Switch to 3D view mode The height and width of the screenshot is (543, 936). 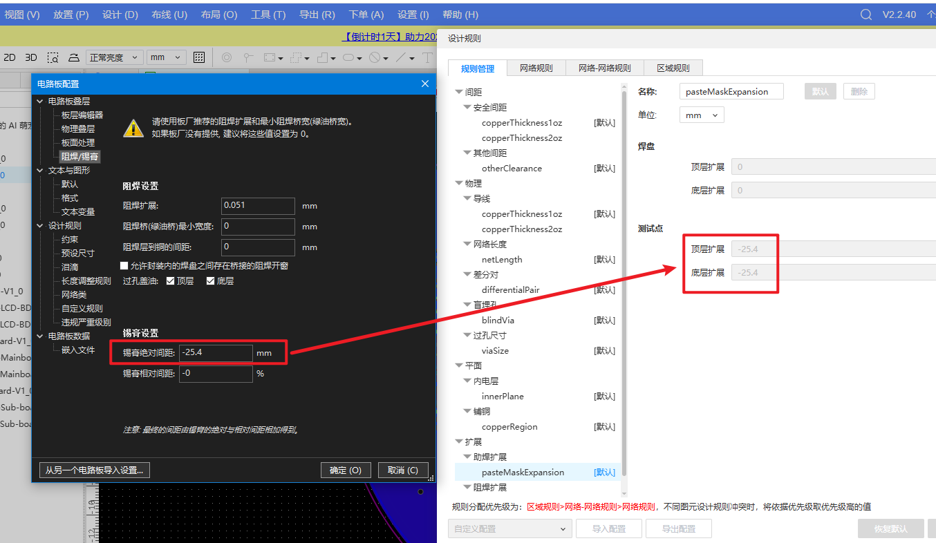click(x=31, y=58)
